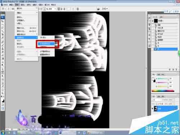Pick a color from the spectrum ramp
Viewport: 180px width, 135px height.
(x=163, y=91)
